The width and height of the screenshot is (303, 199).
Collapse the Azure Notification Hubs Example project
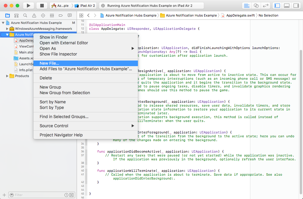point(3,23)
